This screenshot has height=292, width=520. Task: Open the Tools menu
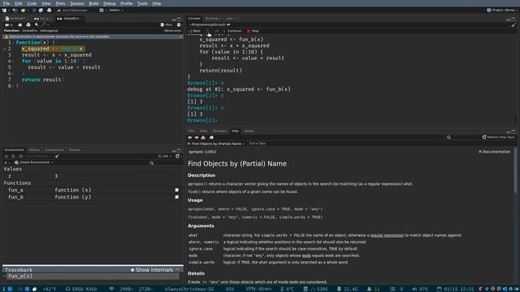point(142,3)
